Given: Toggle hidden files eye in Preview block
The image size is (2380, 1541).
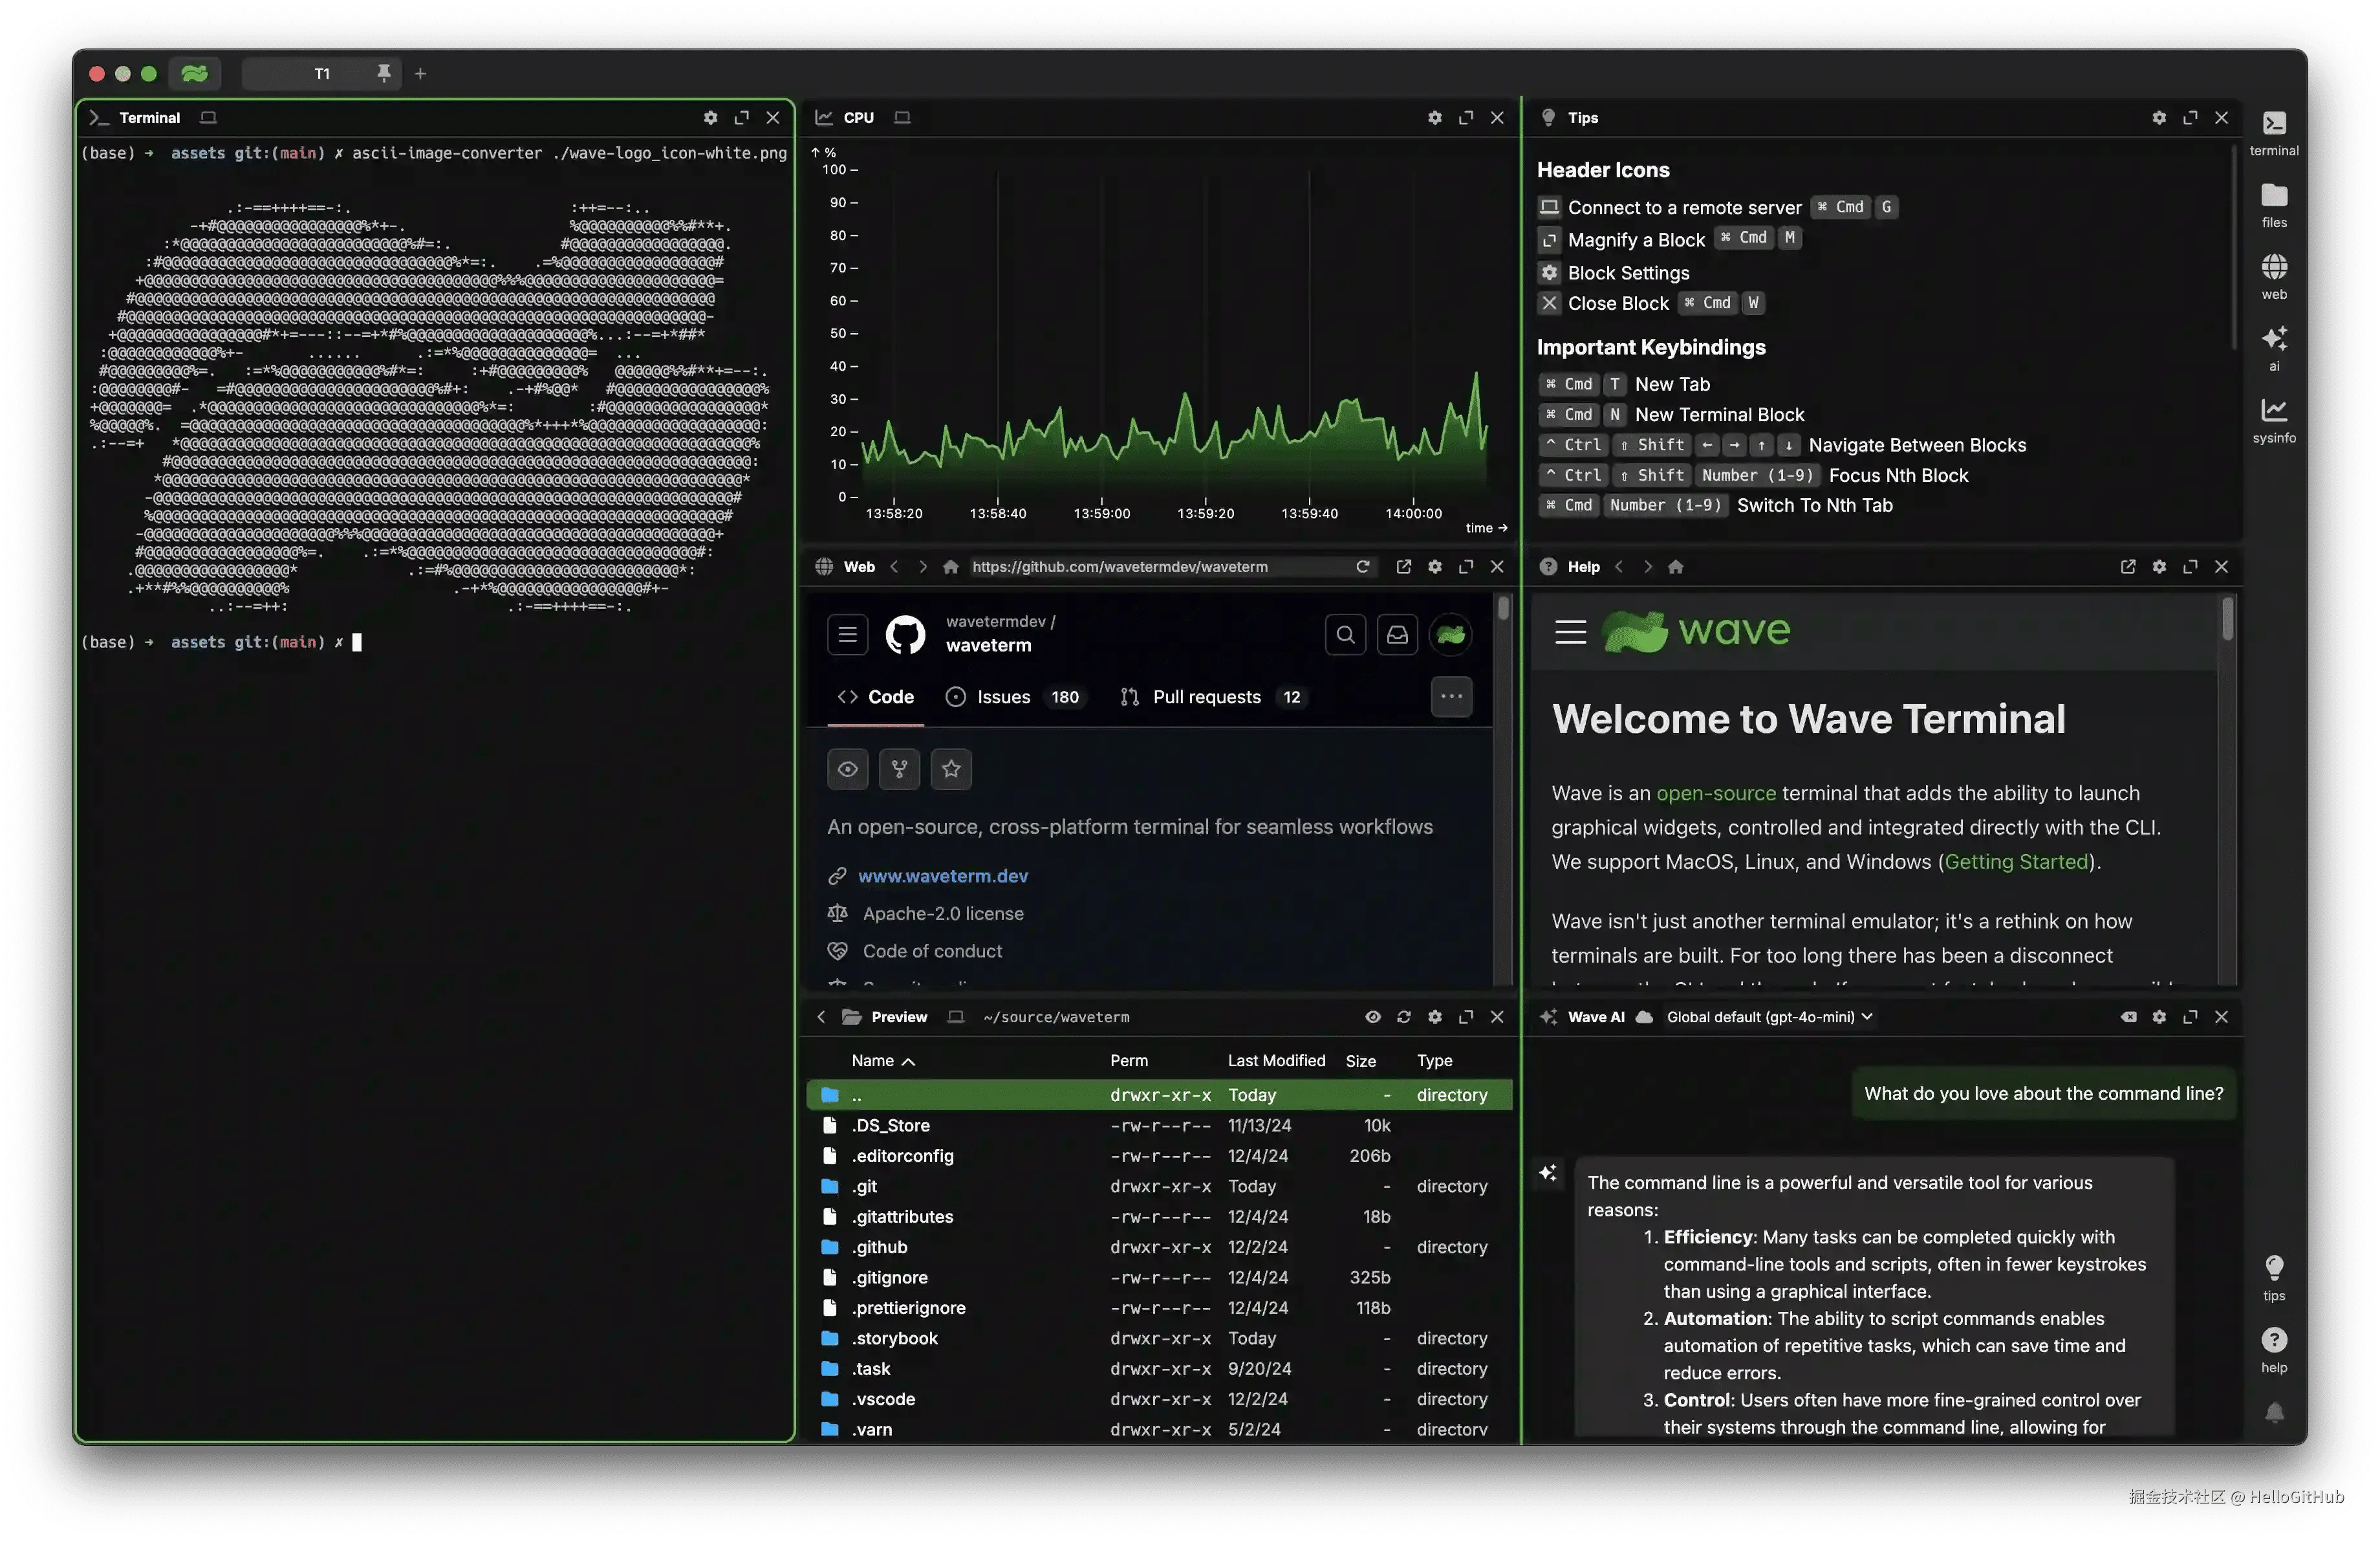Looking at the screenshot, I should (1372, 1017).
